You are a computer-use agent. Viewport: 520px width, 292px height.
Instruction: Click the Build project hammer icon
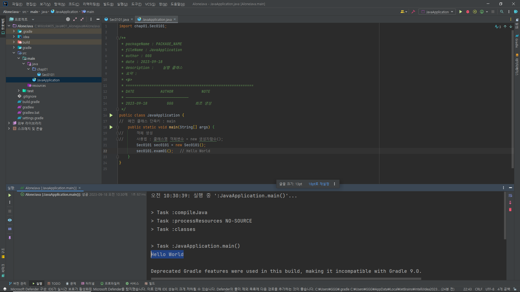tap(413, 12)
